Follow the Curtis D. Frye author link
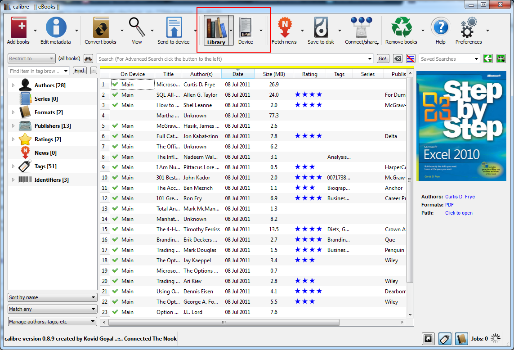Viewport: 514px width, 350px height. [460, 197]
